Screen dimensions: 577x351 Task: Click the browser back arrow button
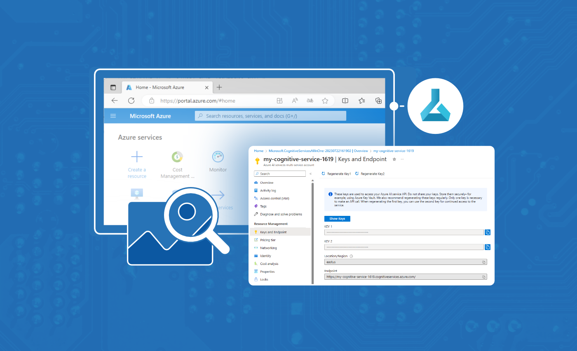pos(115,101)
